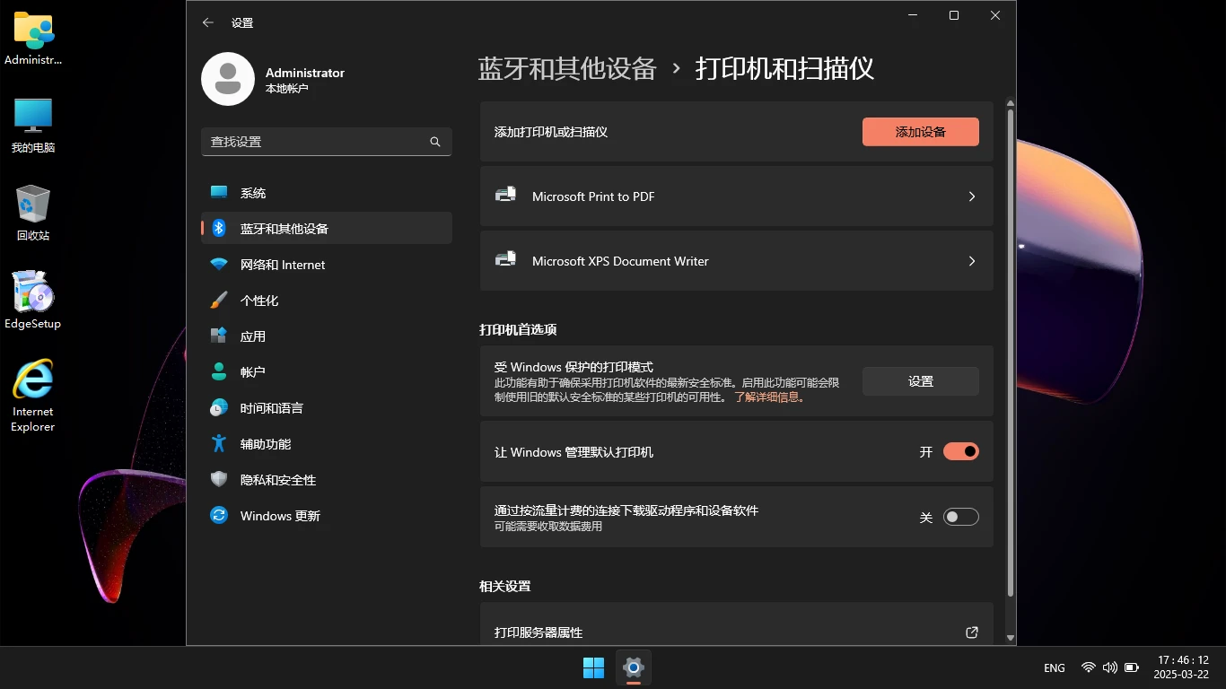Click the 打印机首选项 section heading
The width and height of the screenshot is (1226, 689).
click(x=518, y=329)
